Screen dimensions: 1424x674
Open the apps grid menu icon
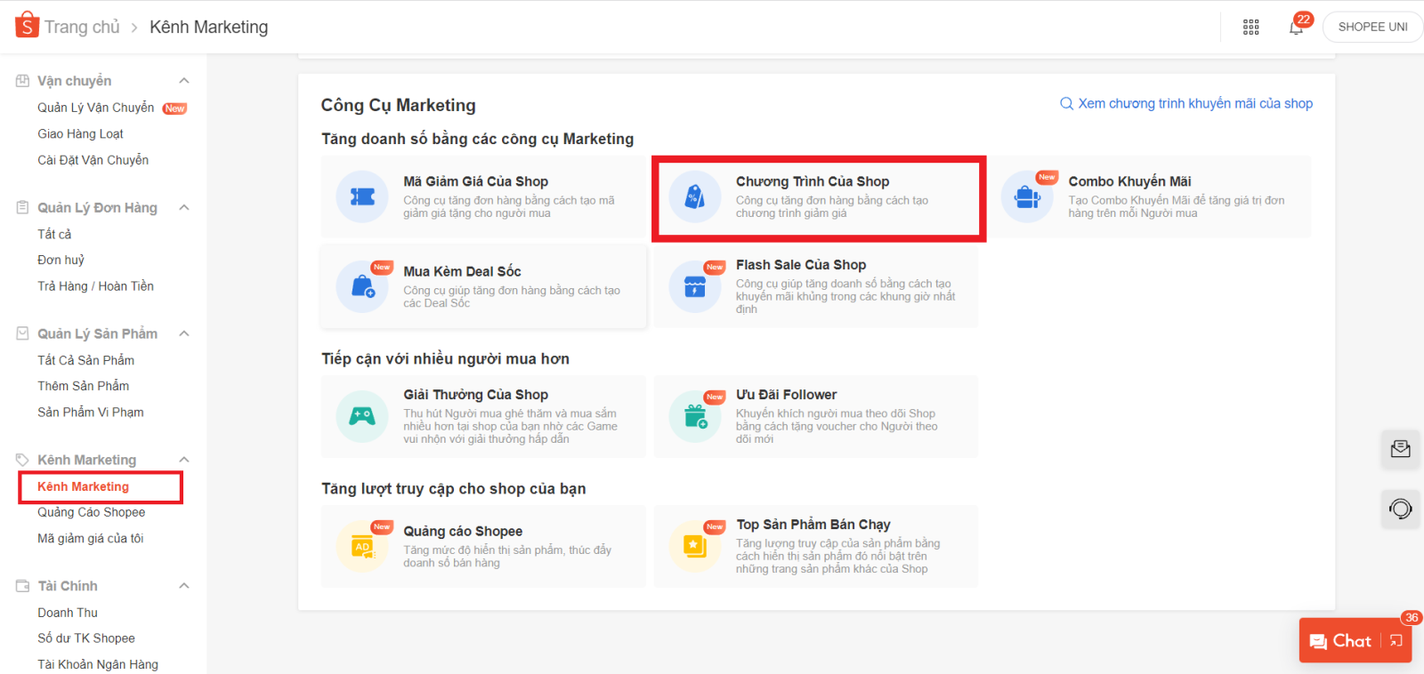(1250, 28)
